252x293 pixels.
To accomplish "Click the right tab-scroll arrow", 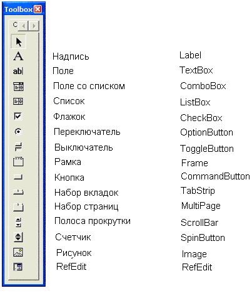I will (34, 26).
